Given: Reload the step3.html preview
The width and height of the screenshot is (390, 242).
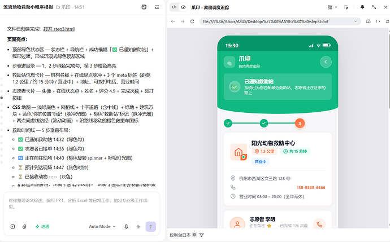Looking at the screenshot, I should [192, 21].
